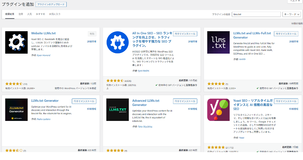Click the 有効 button on Website LLMs.txt
The height and width of the screenshot is (160, 303).
[92, 34]
